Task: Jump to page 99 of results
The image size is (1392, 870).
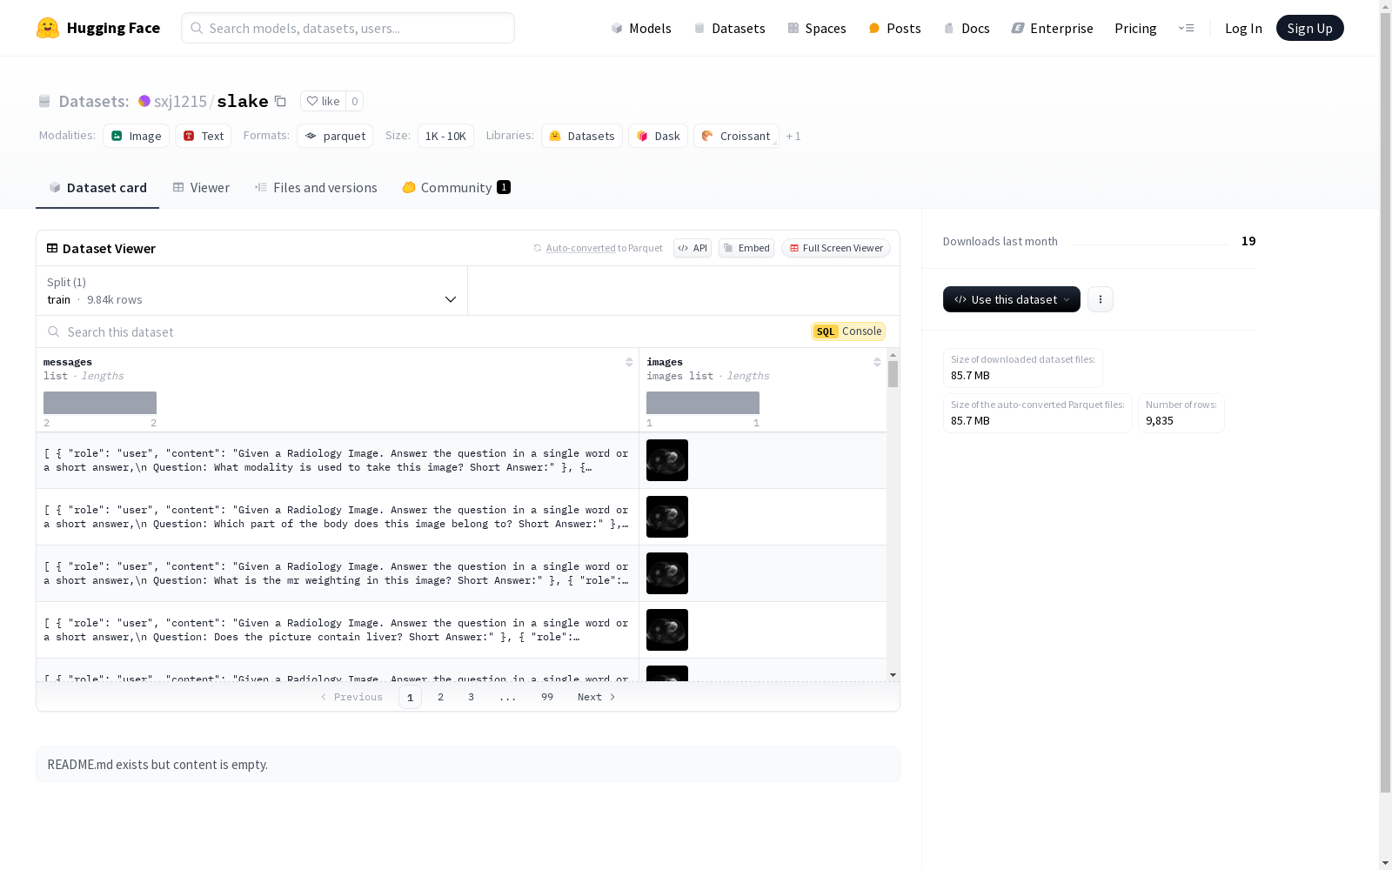Action: [547, 697]
